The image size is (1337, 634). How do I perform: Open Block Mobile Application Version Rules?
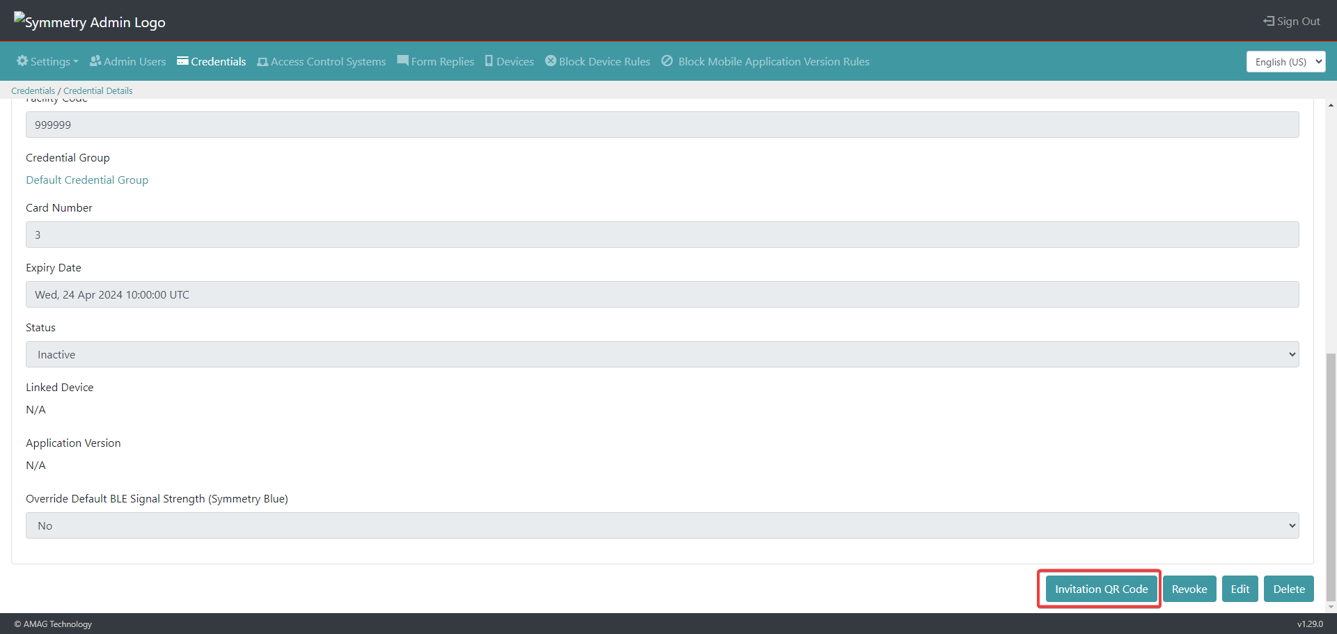tap(765, 61)
